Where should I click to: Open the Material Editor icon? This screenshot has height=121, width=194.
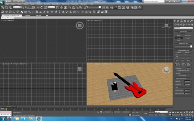tap(128, 7)
